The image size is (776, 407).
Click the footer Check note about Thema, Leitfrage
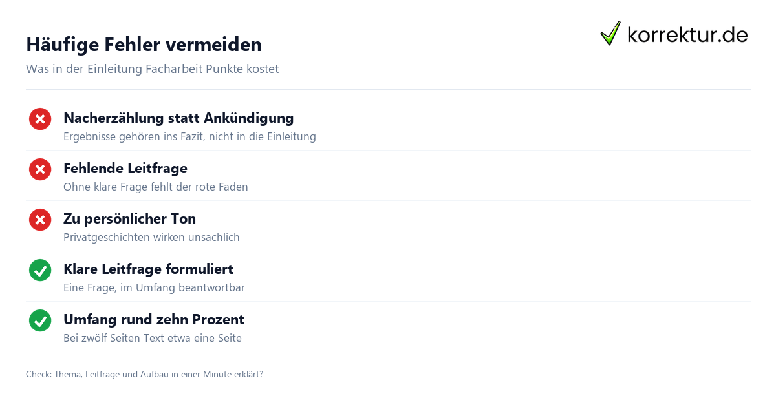click(x=144, y=374)
